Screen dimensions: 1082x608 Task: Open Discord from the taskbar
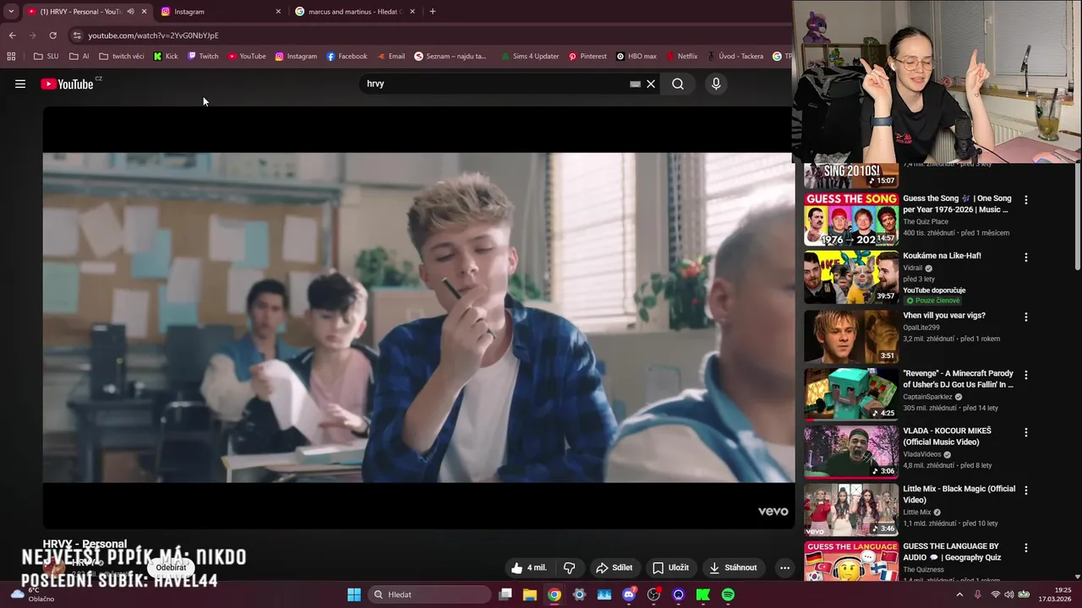629,594
